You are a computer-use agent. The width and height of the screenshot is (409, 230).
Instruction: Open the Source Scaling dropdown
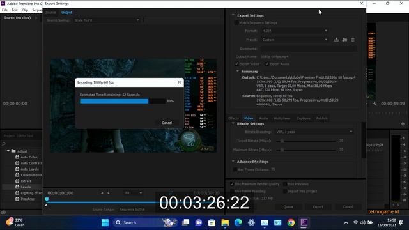(107, 20)
